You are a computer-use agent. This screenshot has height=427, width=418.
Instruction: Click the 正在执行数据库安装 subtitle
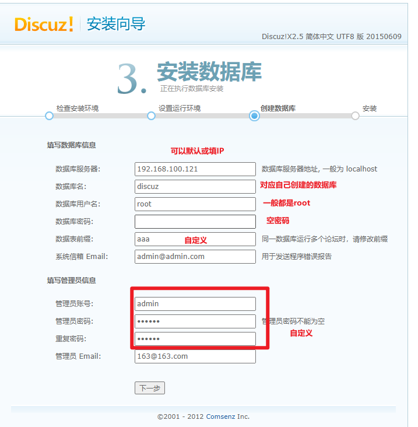pyautogui.click(x=192, y=89)
